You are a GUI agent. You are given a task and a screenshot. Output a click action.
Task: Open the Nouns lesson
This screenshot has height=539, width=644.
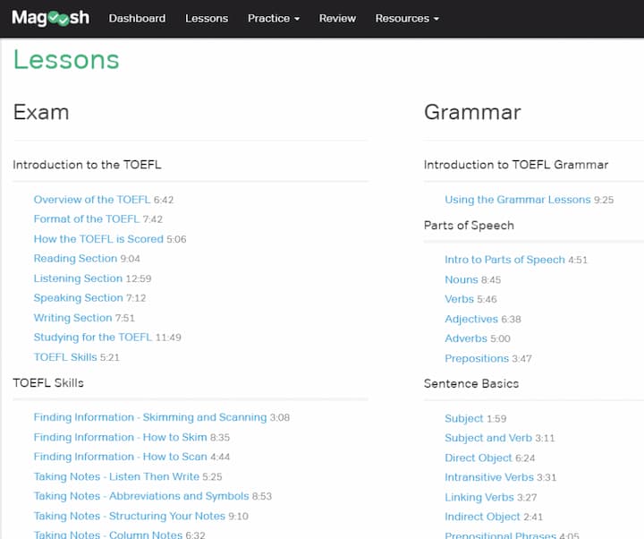click(462, 279)
